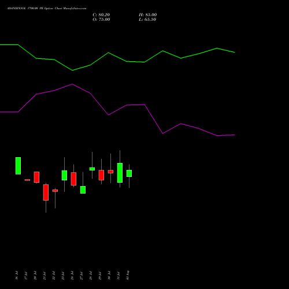Screen dimensions: 289x289
Task: Click the chart title text at top
Action: point(47,9)
